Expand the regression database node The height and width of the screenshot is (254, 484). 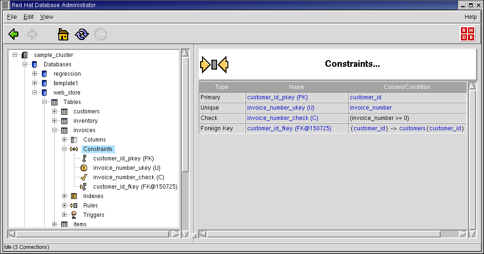pyautogui.click(x=34, y=74)
